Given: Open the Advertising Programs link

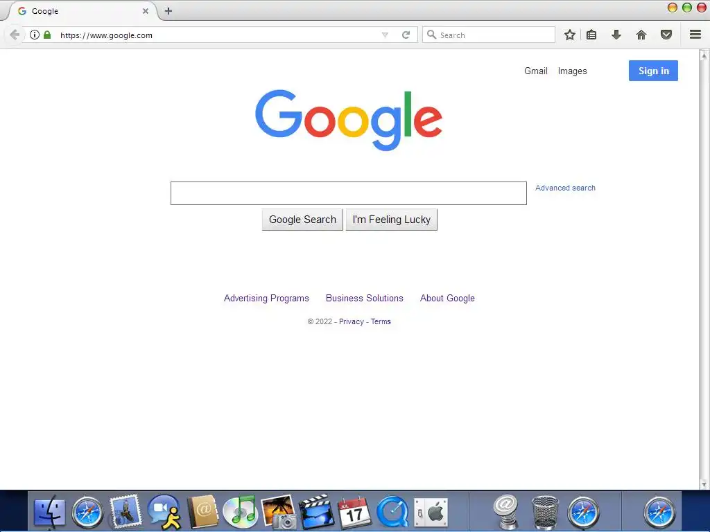Looking at the screenshot, I should coord(266,298).
